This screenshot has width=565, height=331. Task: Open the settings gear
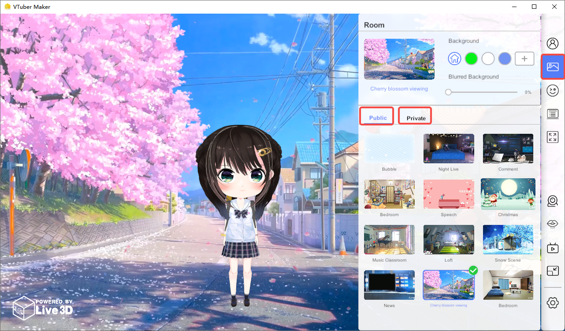[553, 303]
